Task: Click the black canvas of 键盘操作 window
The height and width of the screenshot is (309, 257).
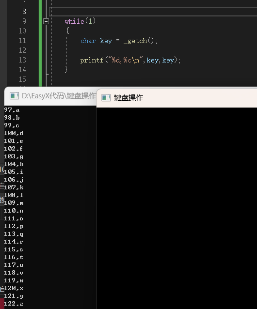Action: pyautogui.click(x=177, y=208)
